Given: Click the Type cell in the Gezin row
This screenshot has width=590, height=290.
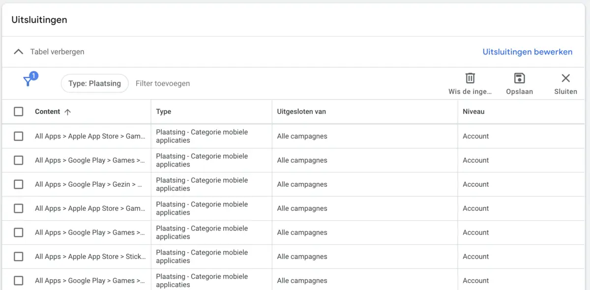Looking at the screenshot, I should pyautogui.click(x=202, y=184).
